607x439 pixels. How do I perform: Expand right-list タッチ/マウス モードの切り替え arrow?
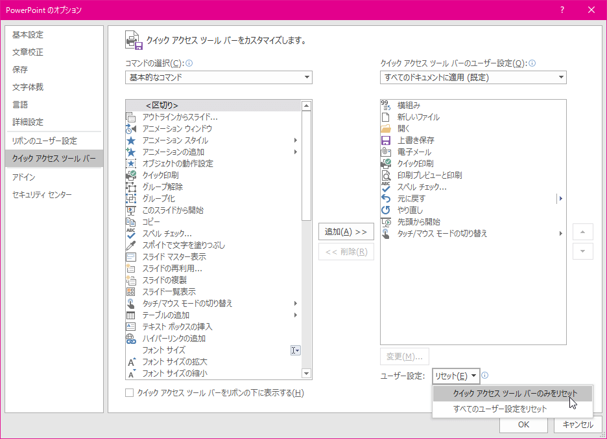point(560,233)
